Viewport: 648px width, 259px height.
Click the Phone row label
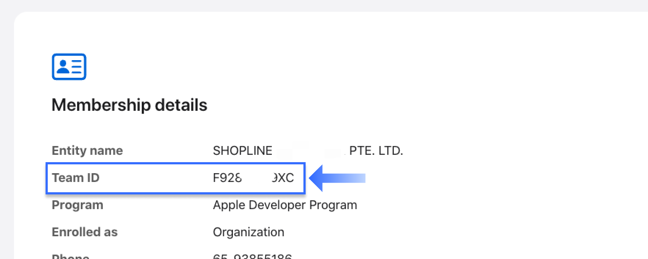point(70,256)
